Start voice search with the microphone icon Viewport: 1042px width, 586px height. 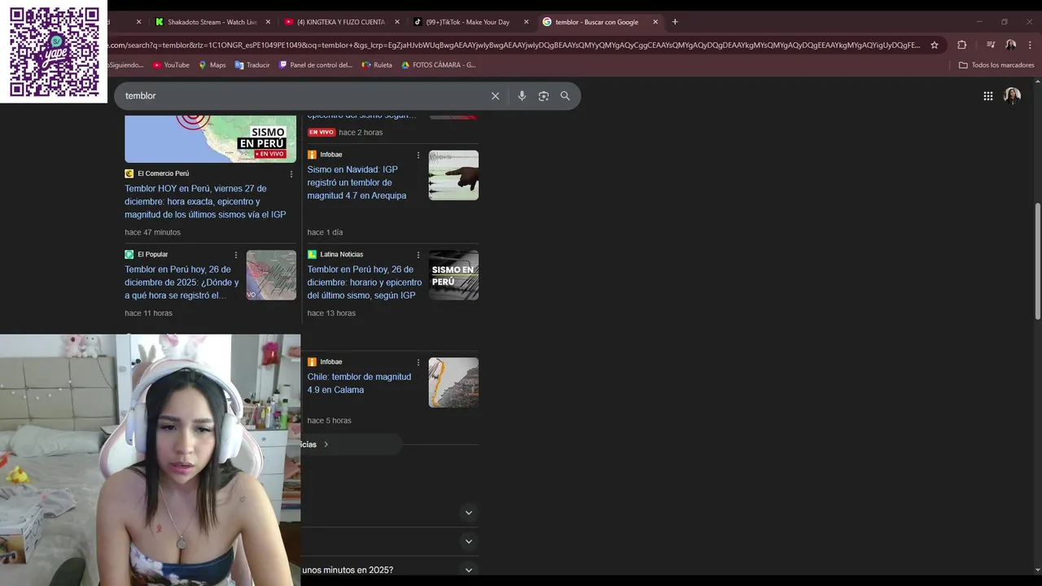click(522, 96)
